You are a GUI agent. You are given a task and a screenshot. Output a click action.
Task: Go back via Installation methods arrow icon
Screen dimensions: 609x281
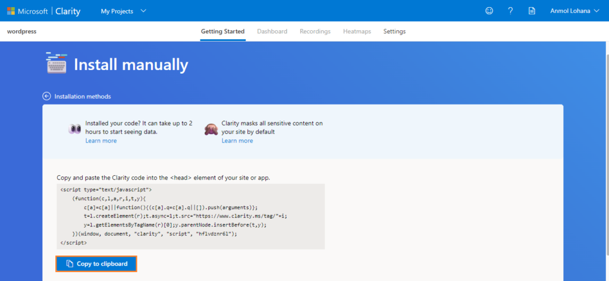[46, 96]
